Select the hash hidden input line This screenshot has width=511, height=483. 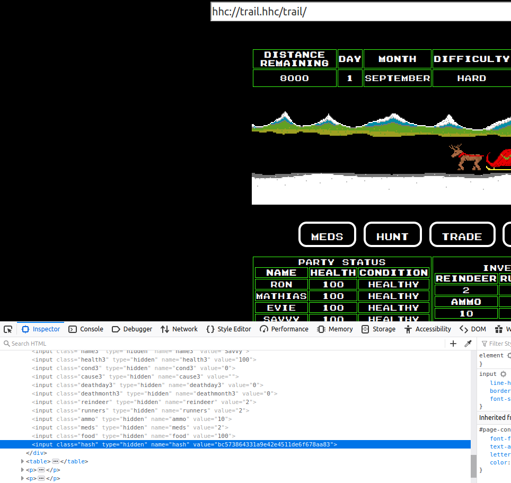point(235,444)
